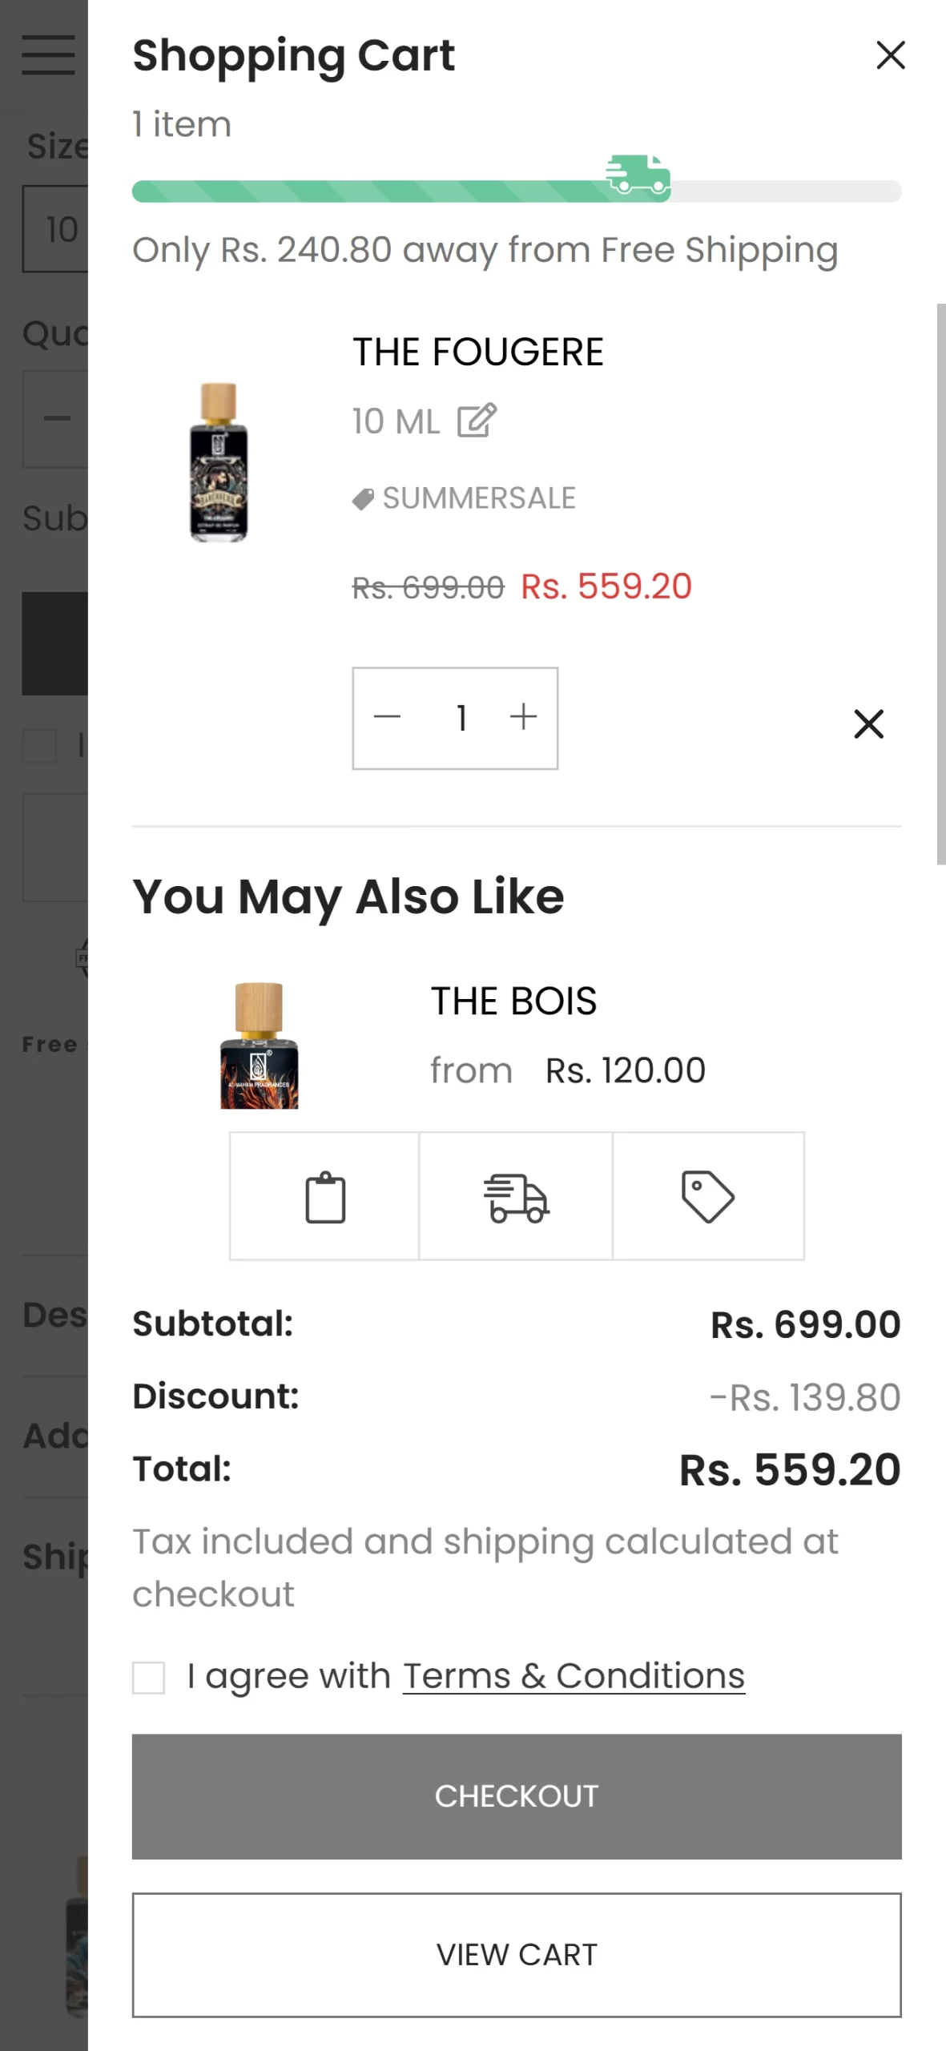This screenshot has width=946, height=2051.
Task: Increase THE FOUGERE quantity with plus
Action: 523,717
